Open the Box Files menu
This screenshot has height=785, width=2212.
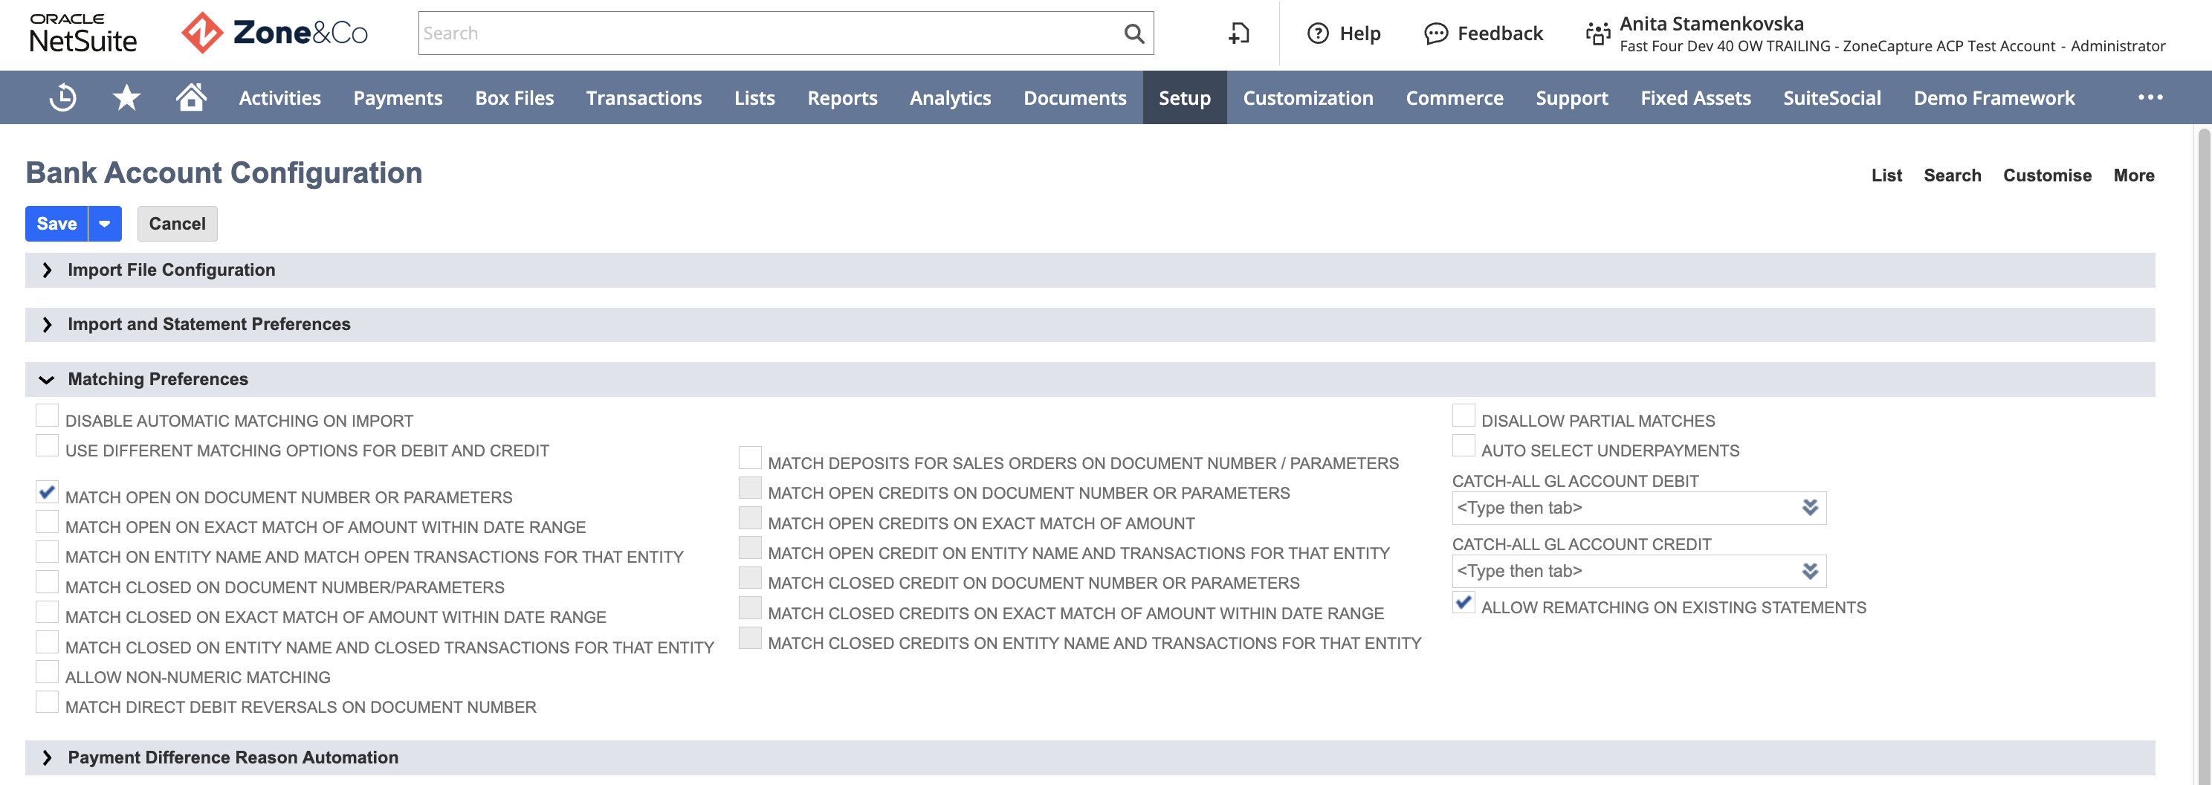(x=514, y=98)
